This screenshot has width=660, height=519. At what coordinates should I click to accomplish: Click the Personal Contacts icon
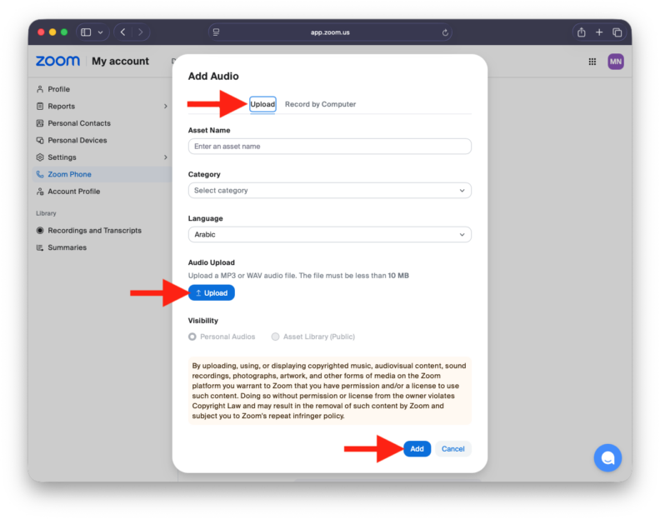[x=40, y=123]
